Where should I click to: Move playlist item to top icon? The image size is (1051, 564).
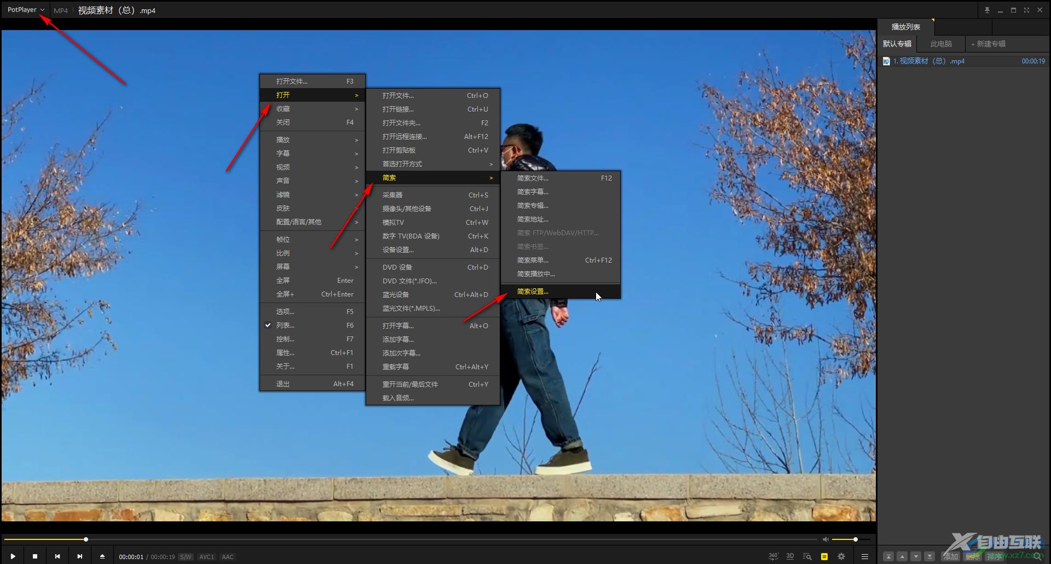[889, 556]
